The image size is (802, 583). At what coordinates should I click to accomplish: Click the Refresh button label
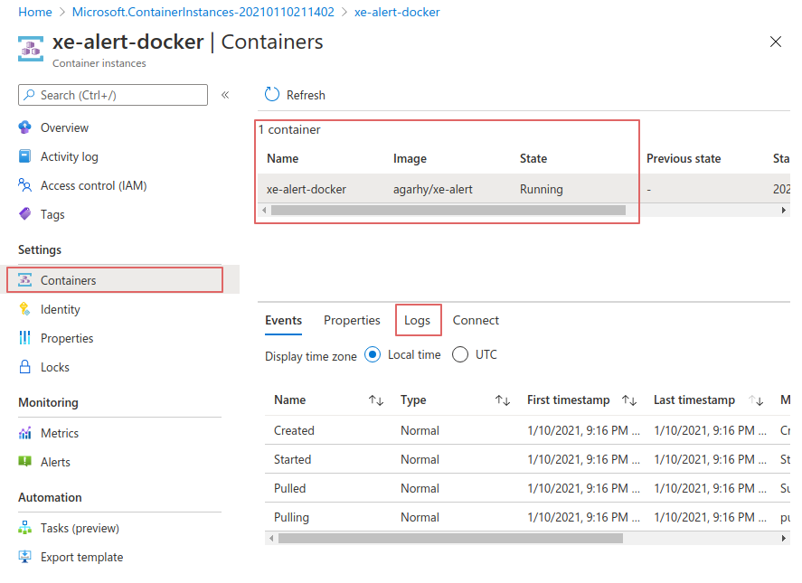tap(306, 95)
